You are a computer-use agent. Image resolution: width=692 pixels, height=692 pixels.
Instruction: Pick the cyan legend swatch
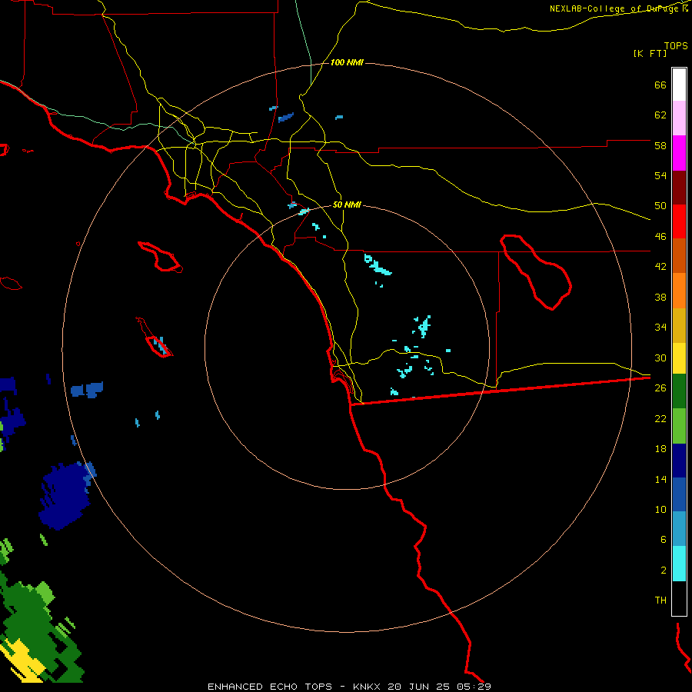679,564
